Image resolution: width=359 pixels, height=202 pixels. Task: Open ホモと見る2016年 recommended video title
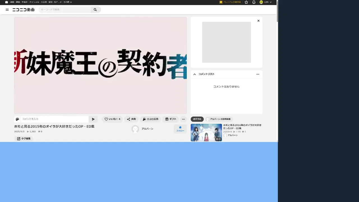(x=242, y=127)
